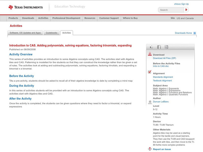Click the Downloads Home house icon

click(195, 33)
